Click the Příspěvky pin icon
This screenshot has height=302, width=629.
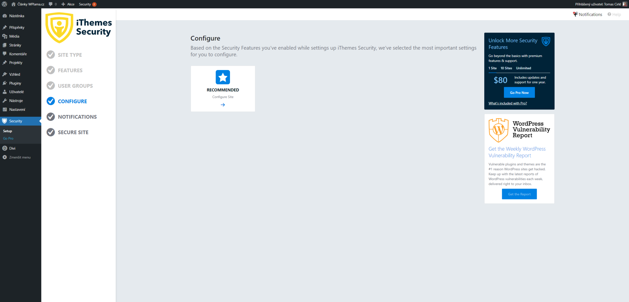pos(5,27)
